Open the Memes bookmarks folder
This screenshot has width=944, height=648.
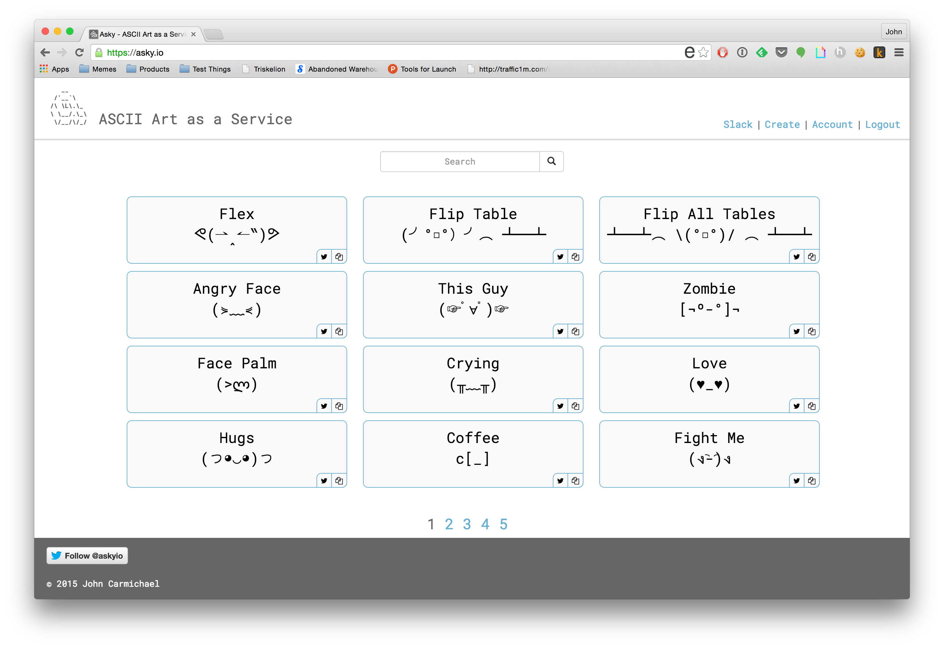coord(98,69)
